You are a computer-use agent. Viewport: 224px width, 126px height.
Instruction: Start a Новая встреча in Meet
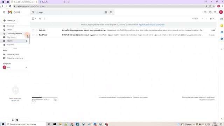click(x=13, y=55)
